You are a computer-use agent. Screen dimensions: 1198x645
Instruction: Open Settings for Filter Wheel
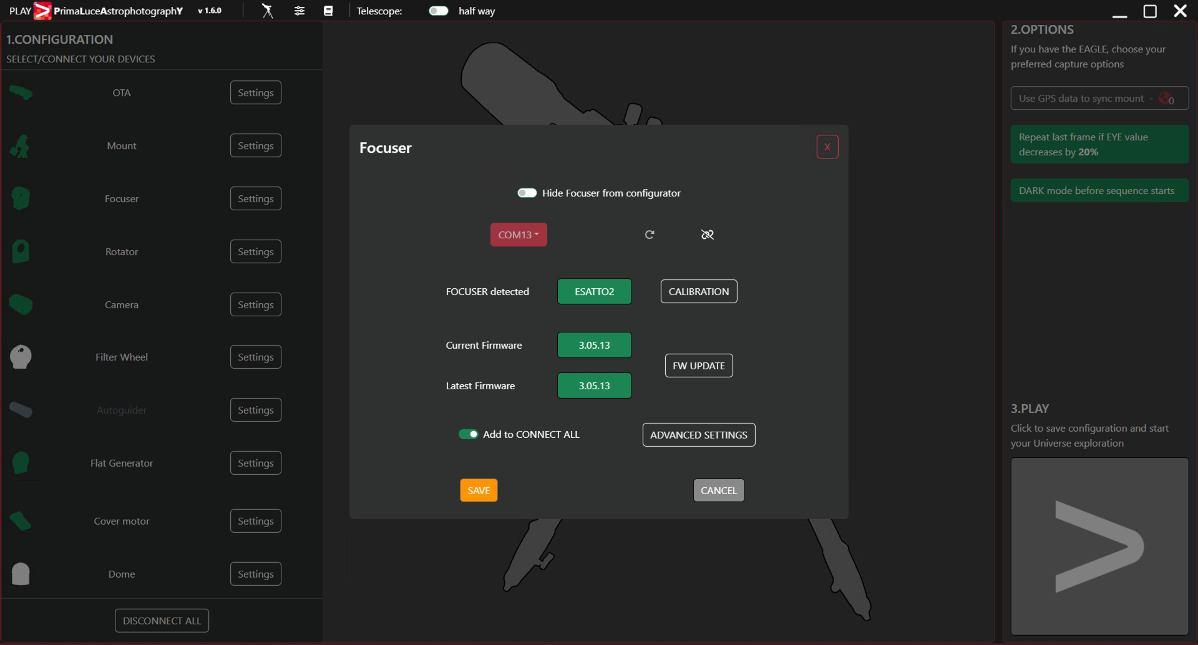(256, 357)
